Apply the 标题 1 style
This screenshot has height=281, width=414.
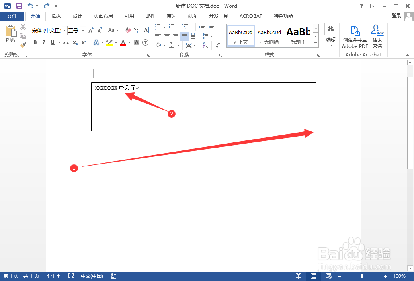click(298, 36)
